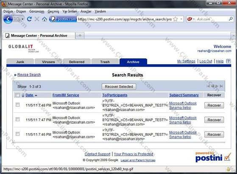
Task: Select the Message Center browser tab
Action: pyautogui.click(x=39, y=36)
